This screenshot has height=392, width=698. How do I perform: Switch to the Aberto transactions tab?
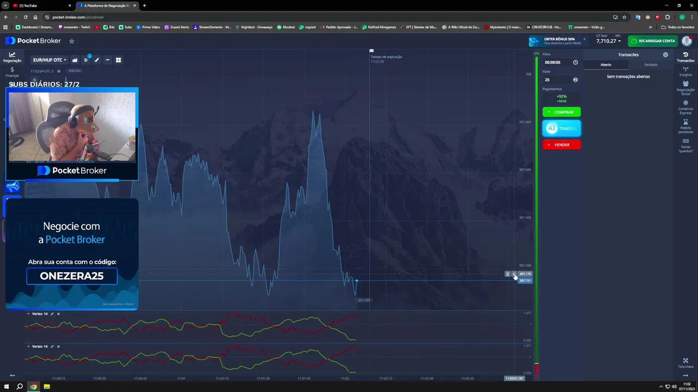pyautogui.click(x=606, y=65)
